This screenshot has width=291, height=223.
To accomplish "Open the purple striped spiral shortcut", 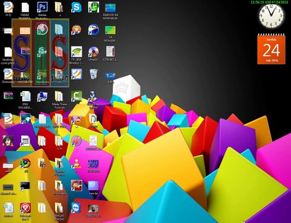I will pos(76,141).
